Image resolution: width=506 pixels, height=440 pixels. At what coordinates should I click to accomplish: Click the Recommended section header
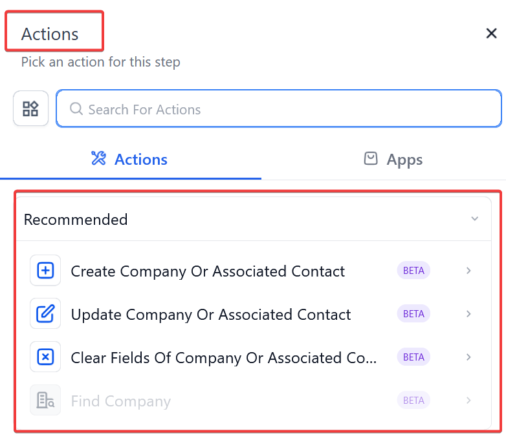76,220
